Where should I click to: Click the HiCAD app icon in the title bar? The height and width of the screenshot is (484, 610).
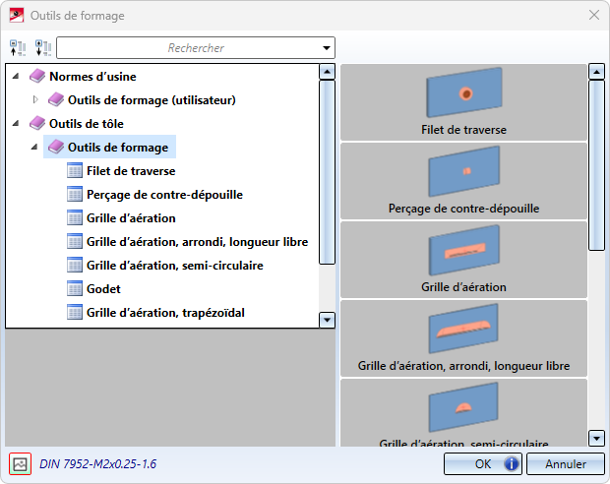15,16
